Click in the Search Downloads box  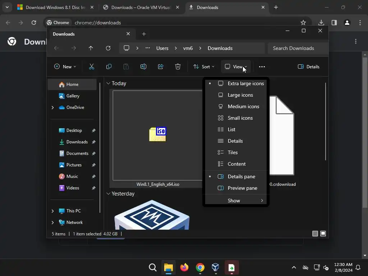coord(298,48)
